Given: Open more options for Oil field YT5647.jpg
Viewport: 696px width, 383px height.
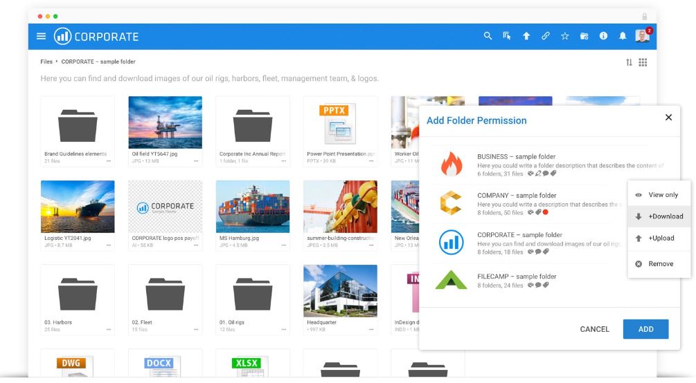Looking at the screenshot, I should [x=196, y=161].
